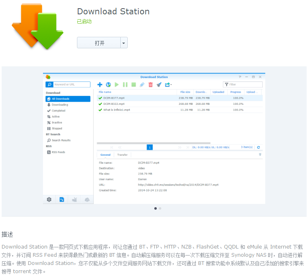Click the first-page pagination arrow
The width and height of the screenshot is (307, 276).
pyautogui.click(x=112, y=147)
